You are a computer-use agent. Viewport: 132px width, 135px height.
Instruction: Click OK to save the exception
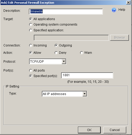(89, 130)
